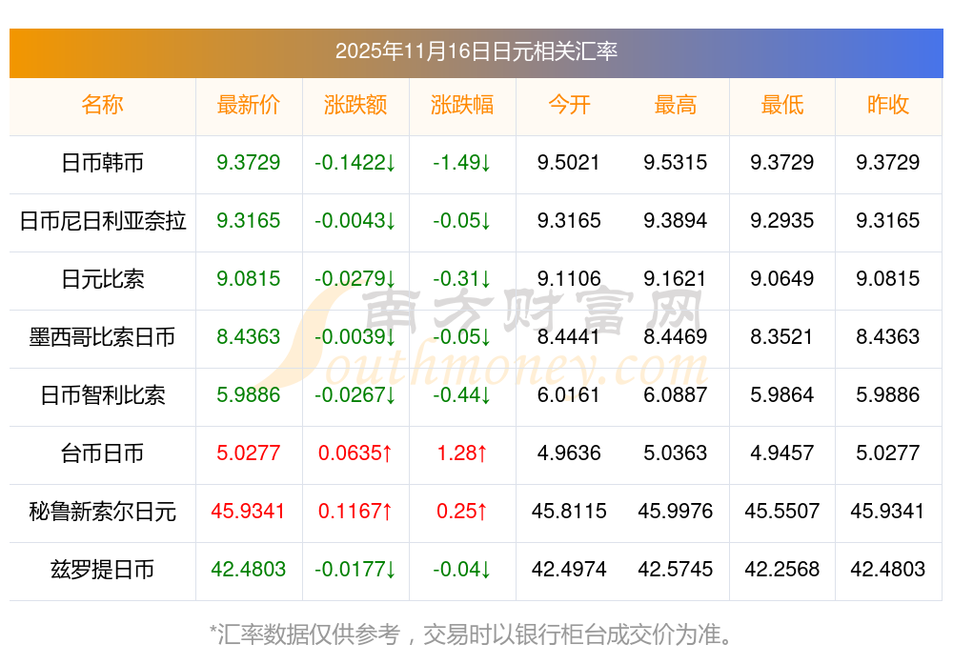This screenshot has height=664, width=953.
Task: Click low value 4.9457
Action: pyautogui.click(x=782, y=453)
